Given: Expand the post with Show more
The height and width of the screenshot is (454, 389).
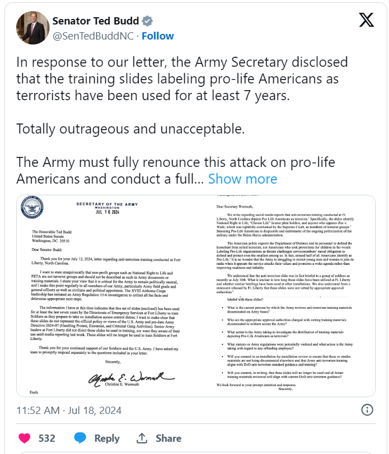Looking at the screenshot, I should point(242,179).
